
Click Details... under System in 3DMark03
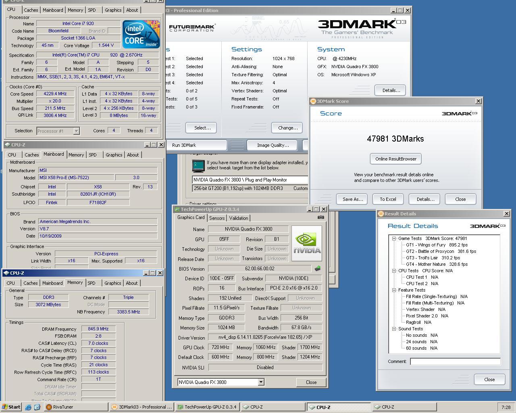391,90
